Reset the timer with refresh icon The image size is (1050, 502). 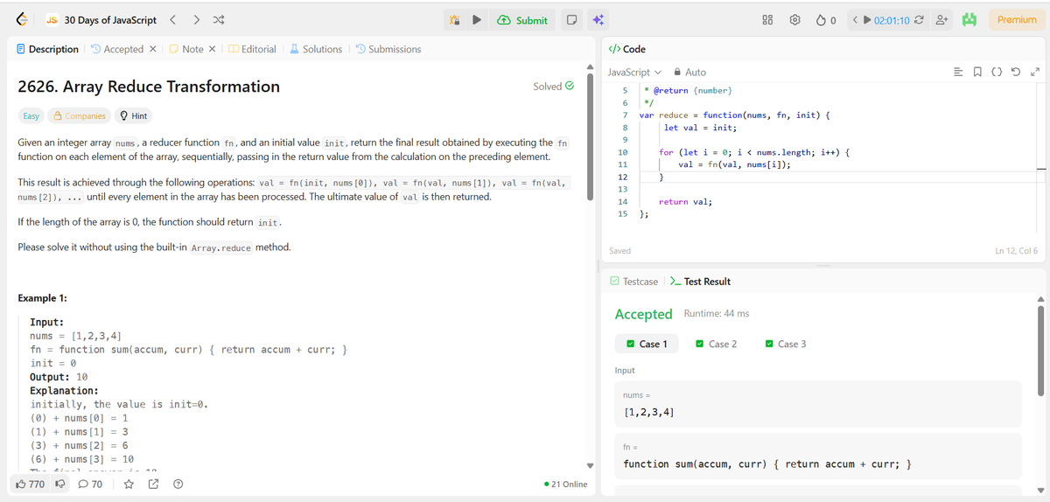[918, 19]
